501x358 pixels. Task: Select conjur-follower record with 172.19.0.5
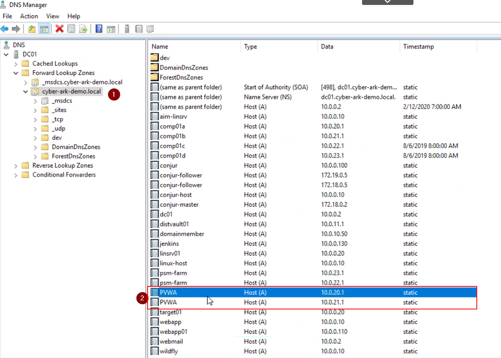tap(313, 175)
